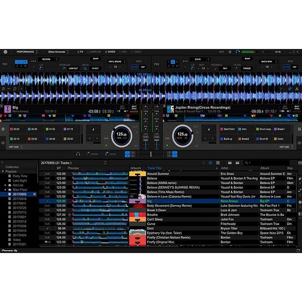Click the headphones icon in the mixer strip
Viewport: 302px width, 302px height.
point(78,154)
